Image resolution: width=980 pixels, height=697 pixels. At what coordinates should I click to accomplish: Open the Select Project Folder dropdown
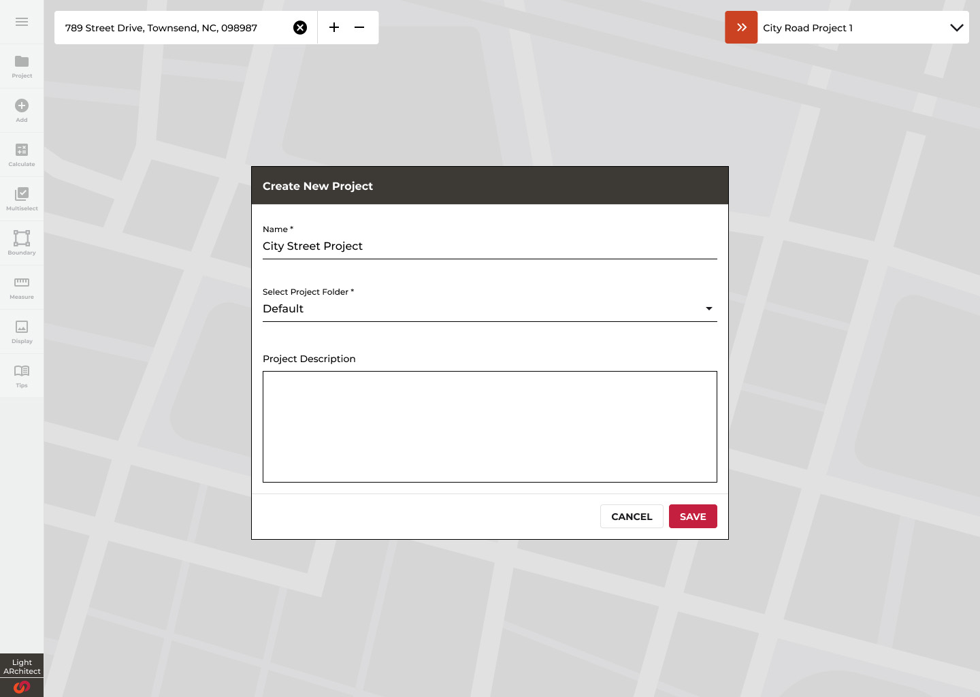[490, 309]
